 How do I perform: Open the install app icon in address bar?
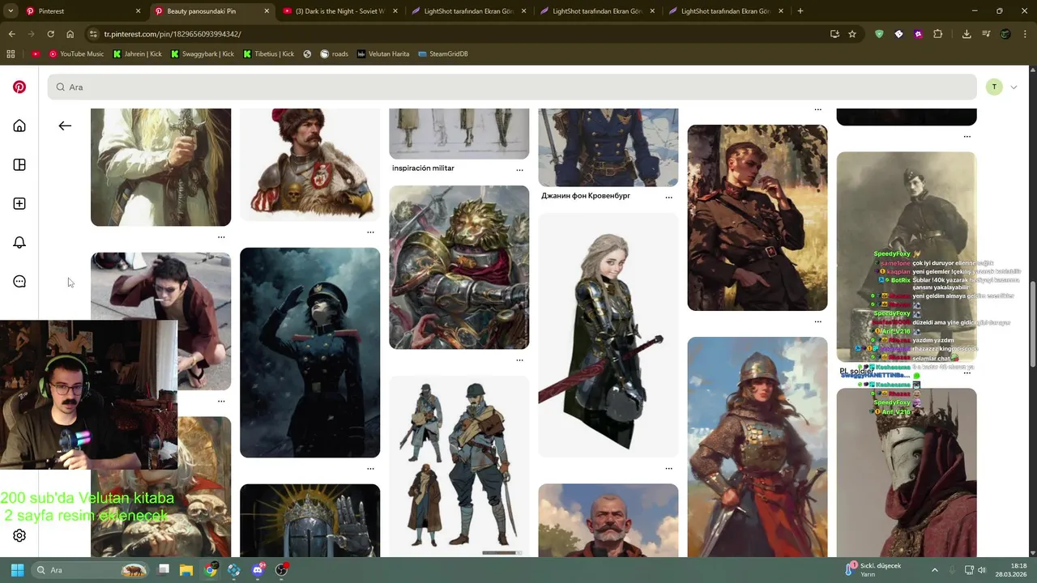pyautogui.click(x=834, y=34)
